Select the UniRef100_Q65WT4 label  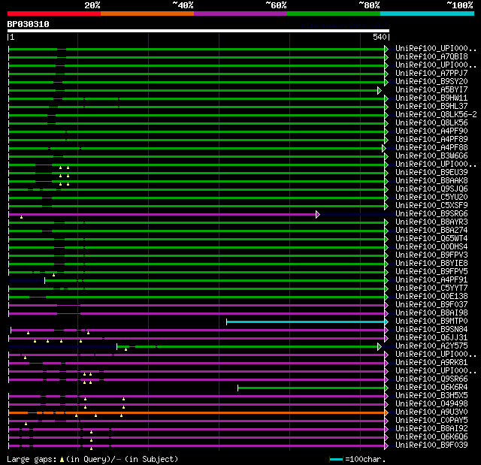coord(431,239)
